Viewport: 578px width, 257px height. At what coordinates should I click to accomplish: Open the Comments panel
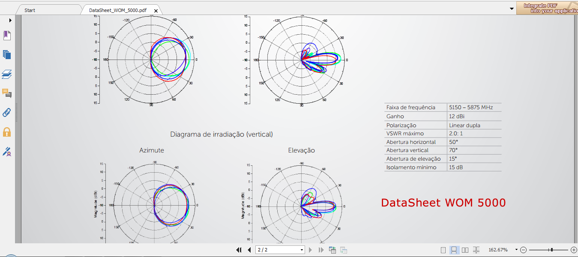(x=7, y=93)
